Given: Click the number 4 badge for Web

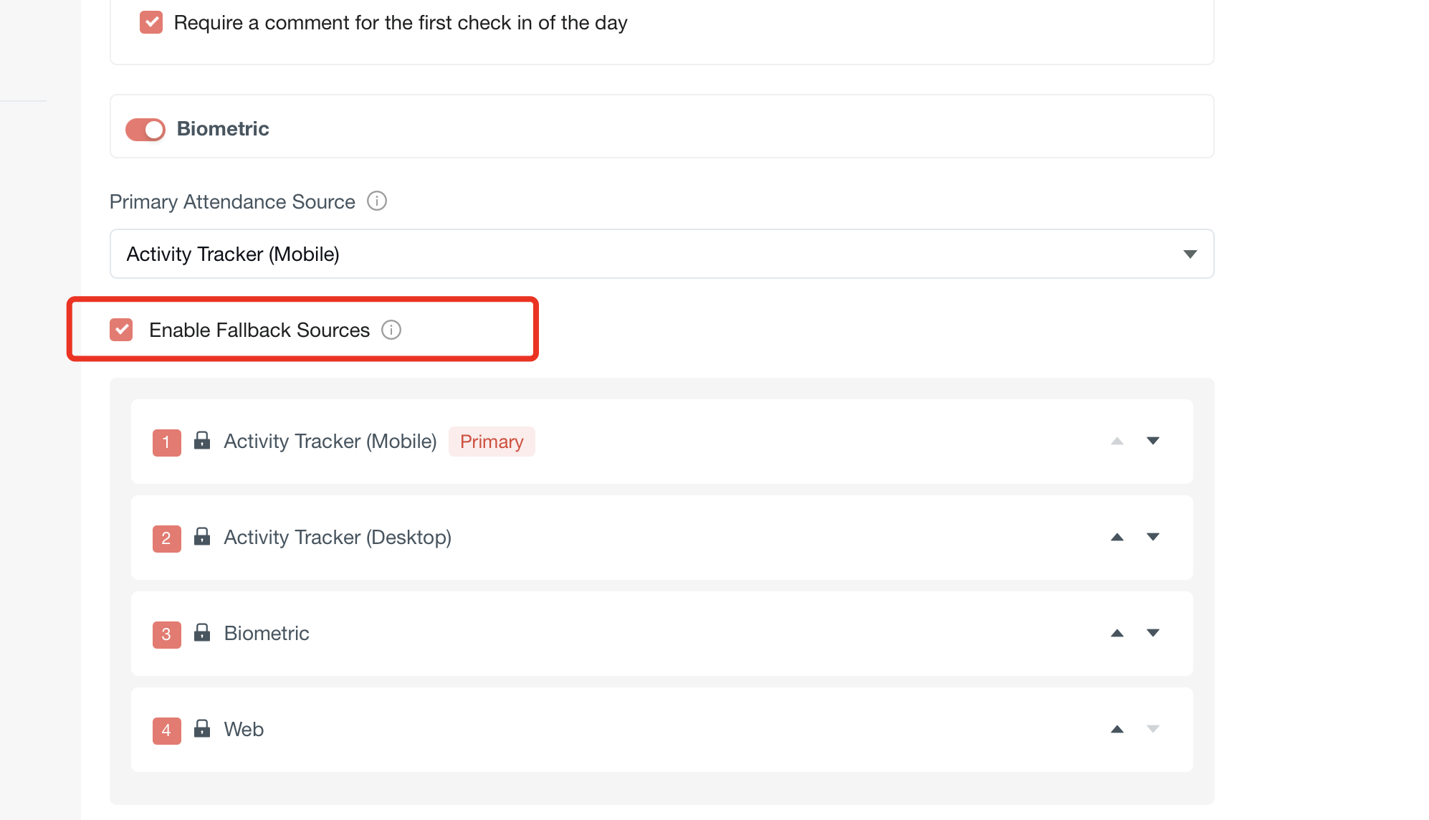Looking at the screenshot, I should point(166,730).
